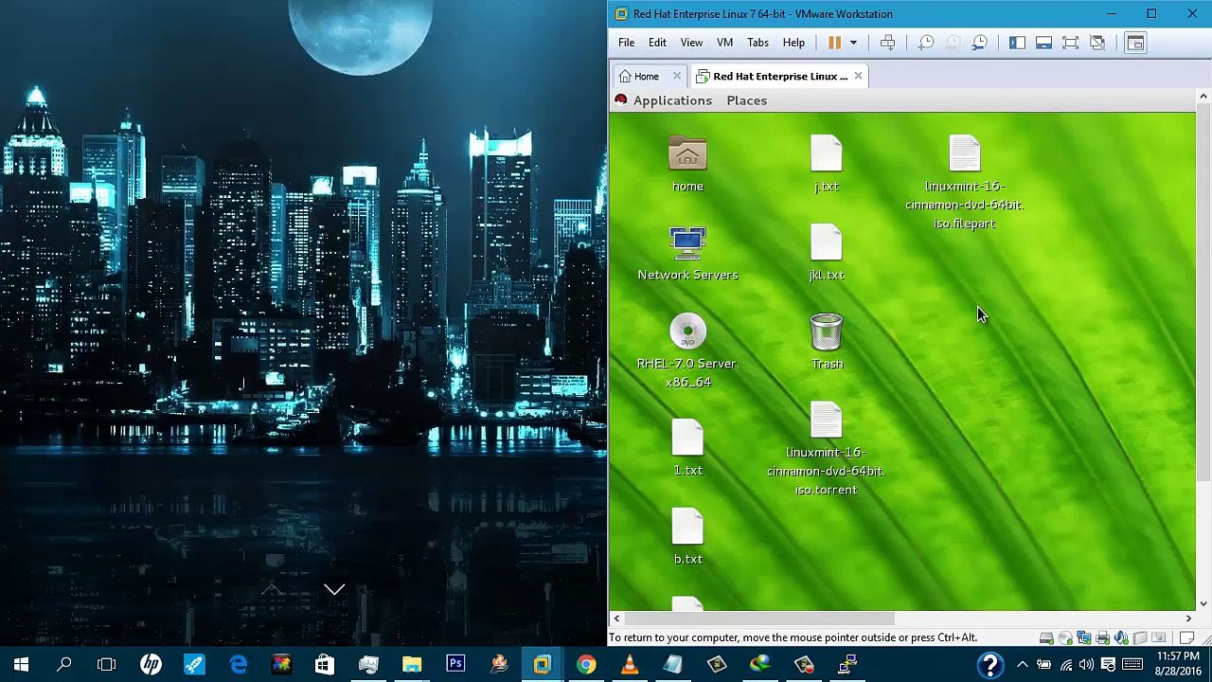Open Photoshop from the taskbar
Viewport: 1212px width, 682px height.
[x=455, y=664]
